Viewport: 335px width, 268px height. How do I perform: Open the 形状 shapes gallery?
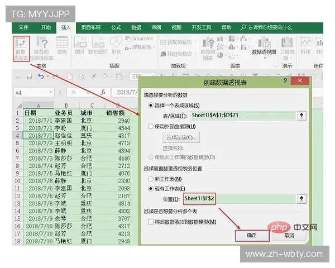(x=116, y=46)
